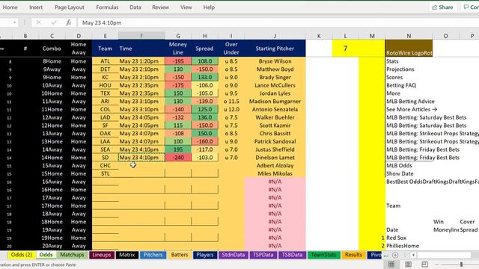Switch to Normal view icon
The height and width of the screenshot is (269, 479).
[x=391, y=265]
